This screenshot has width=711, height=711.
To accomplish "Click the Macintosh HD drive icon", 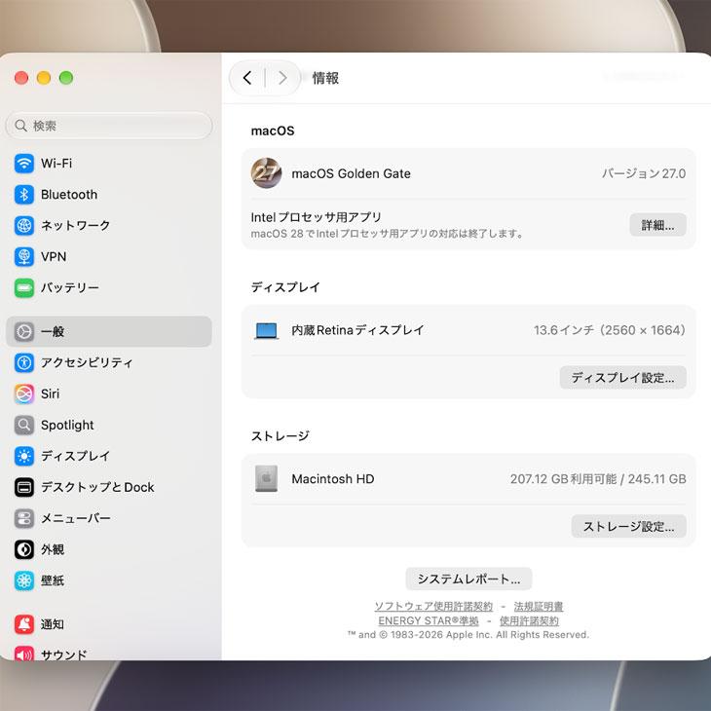I will click(266, 478).
